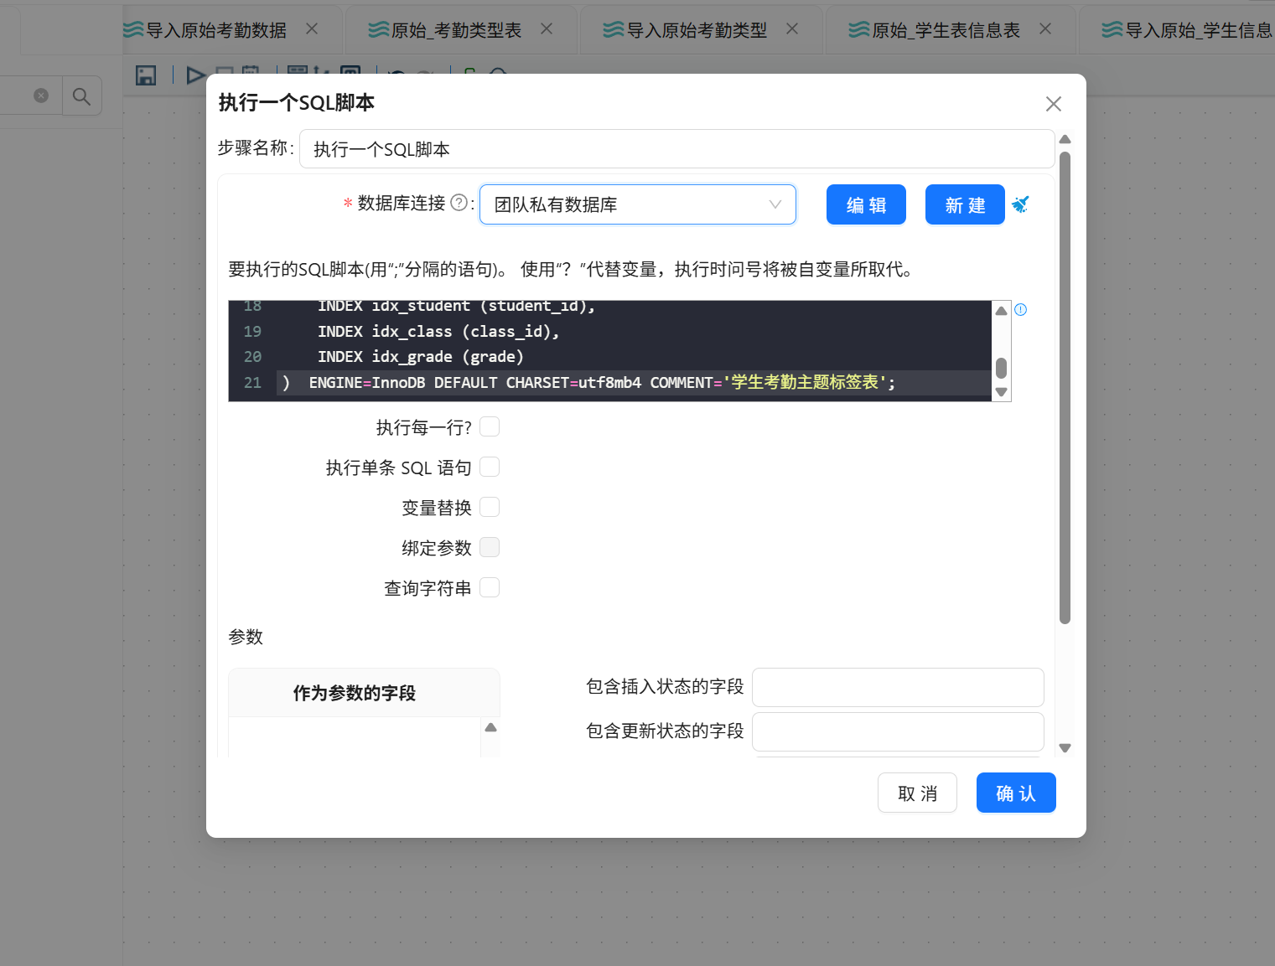Viewport: 1275px width, 966px height.
Task: Click SQL editor scrollbar up arrow
Action: 1001,311
